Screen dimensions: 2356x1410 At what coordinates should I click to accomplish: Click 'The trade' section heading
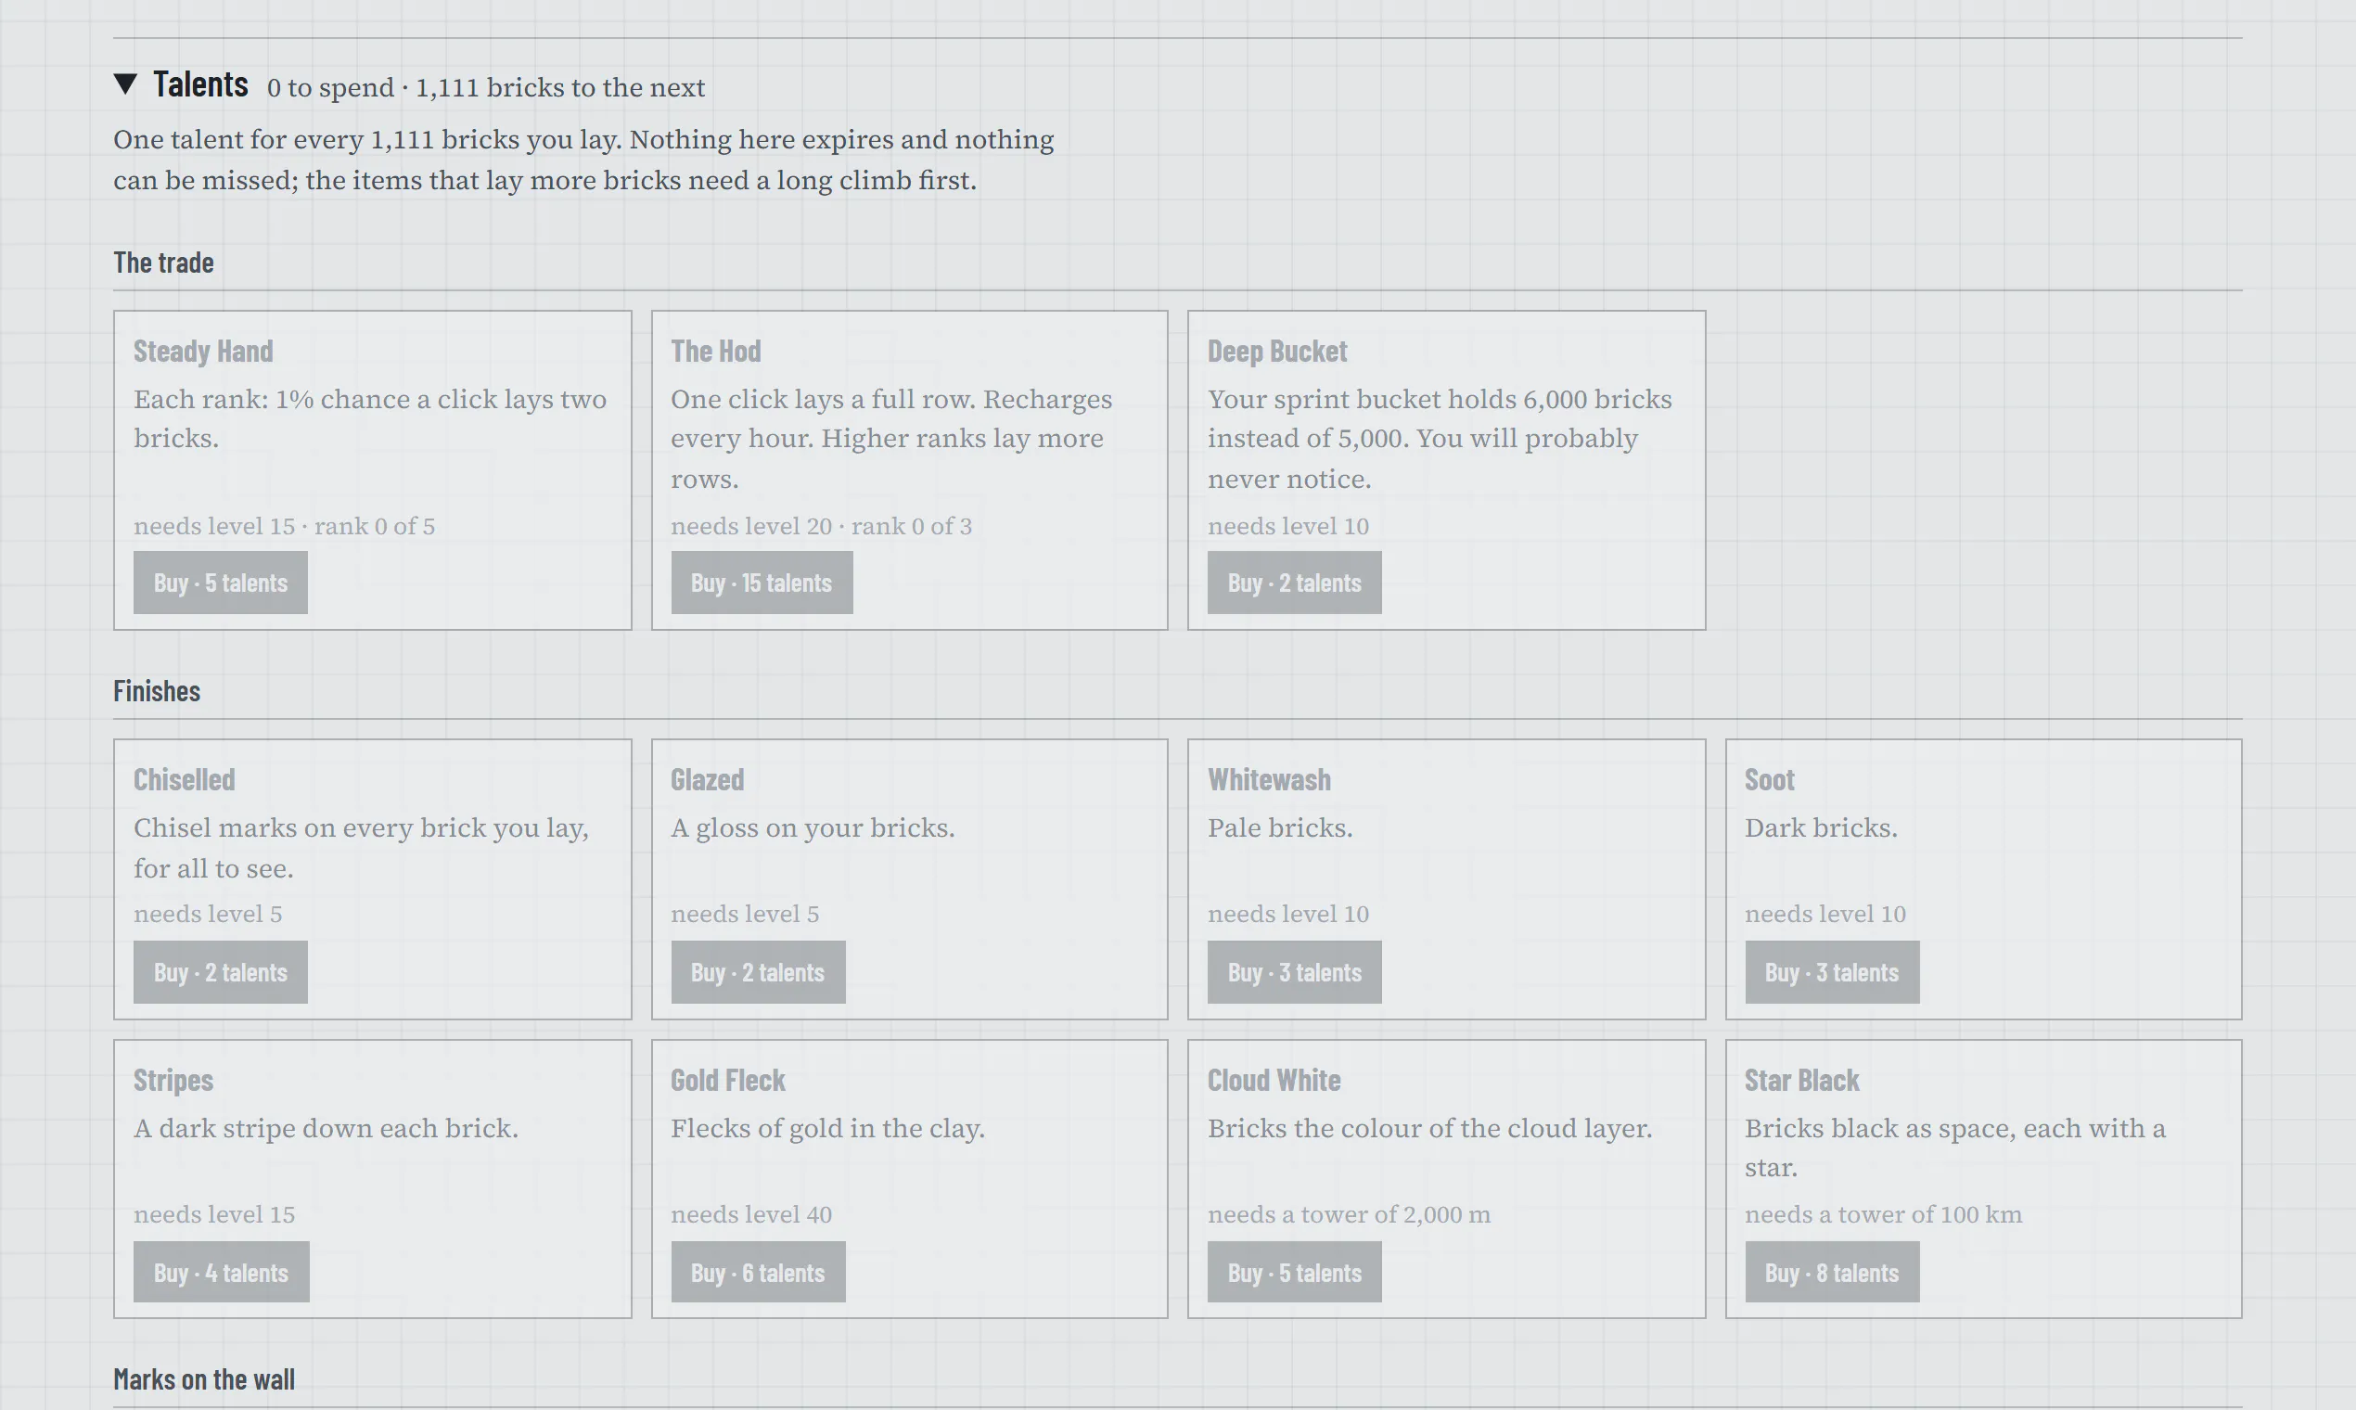(x=163, y=263)
